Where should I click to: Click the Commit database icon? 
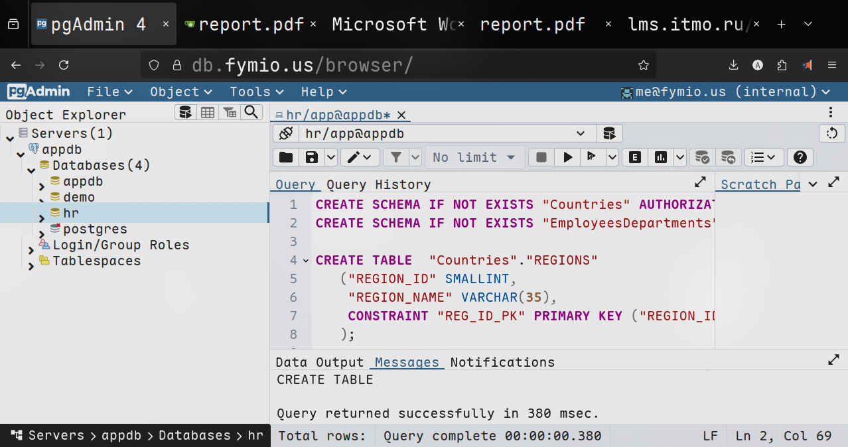pos(702,157)
